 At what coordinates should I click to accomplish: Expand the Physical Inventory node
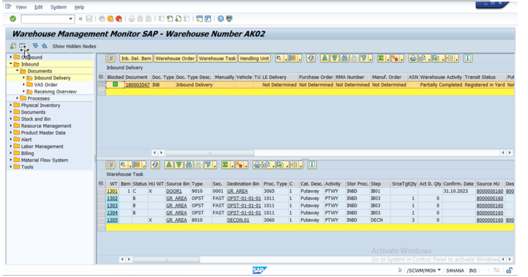(11, 105)
